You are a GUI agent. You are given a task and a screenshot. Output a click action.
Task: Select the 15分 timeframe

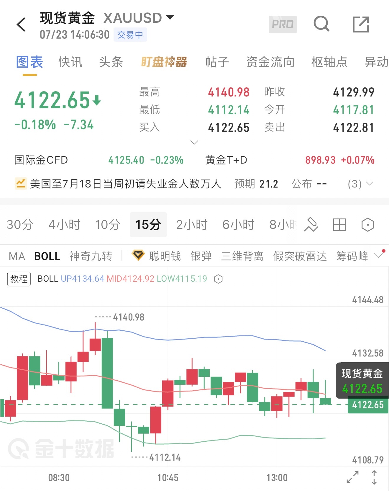pos(148,225)
